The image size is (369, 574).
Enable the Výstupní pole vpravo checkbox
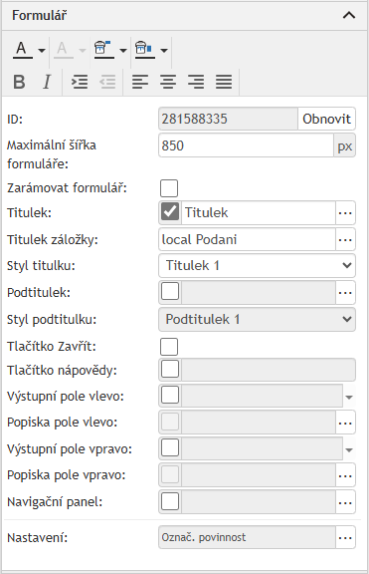tap(170, 447)
